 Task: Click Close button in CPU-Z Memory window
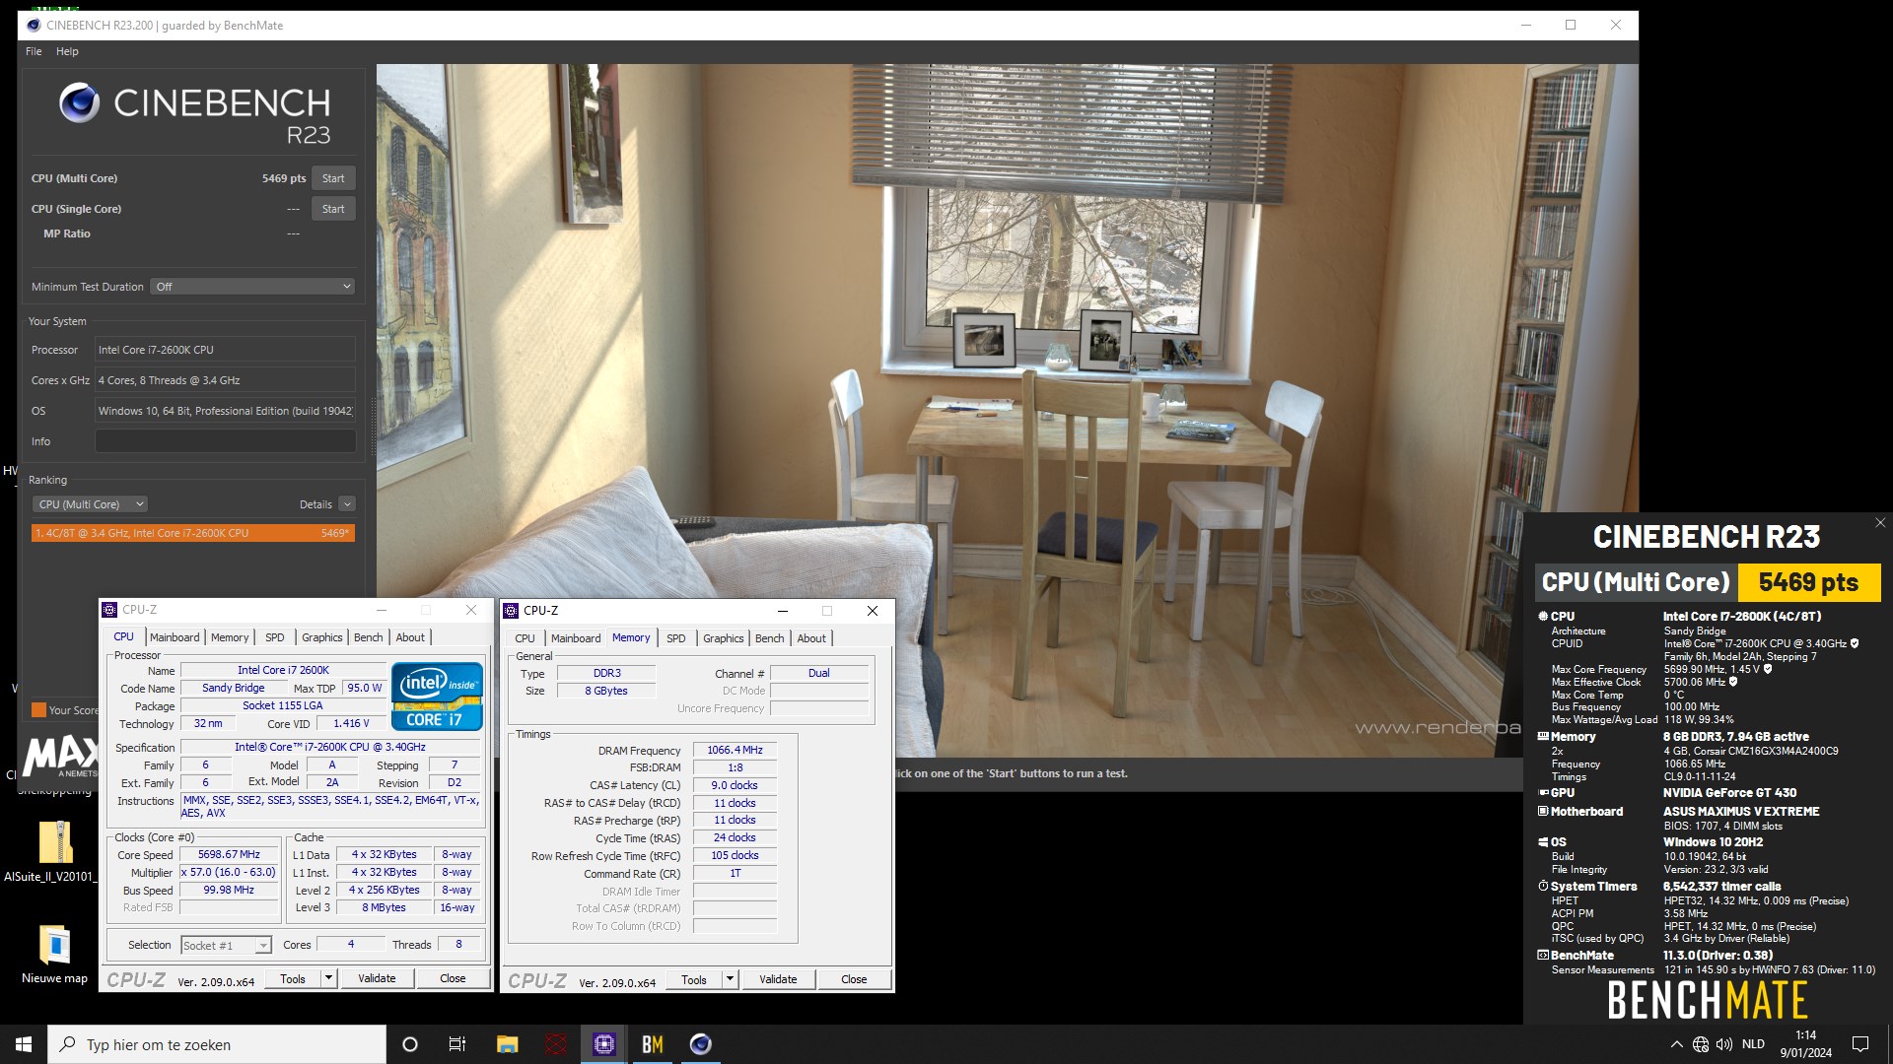pos(854,979)
